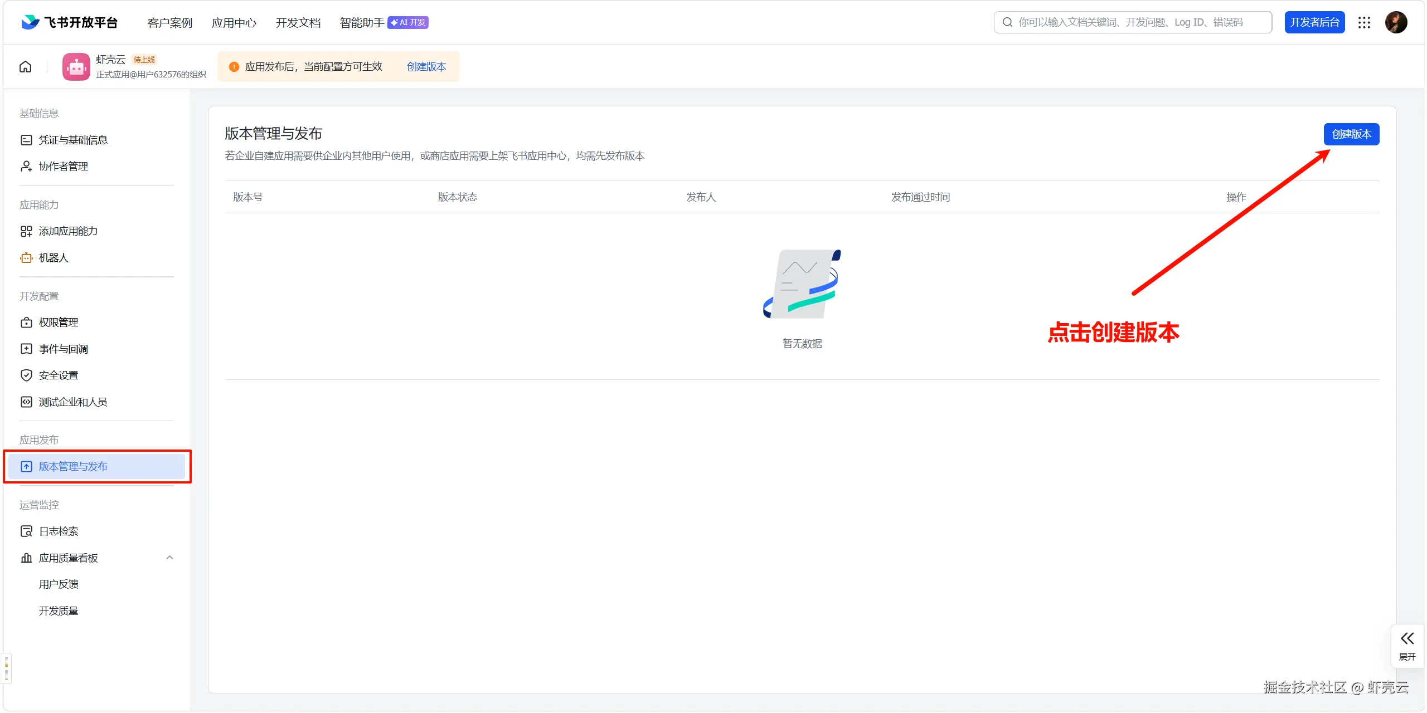This screenshot has width=1427, height=713.
Task: Open 测试企业和人员 section
Action: (x=72, y=402)
